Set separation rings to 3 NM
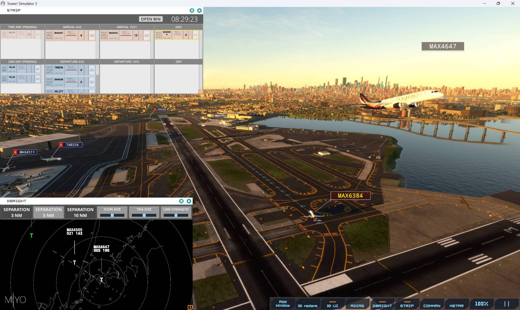 16,212
